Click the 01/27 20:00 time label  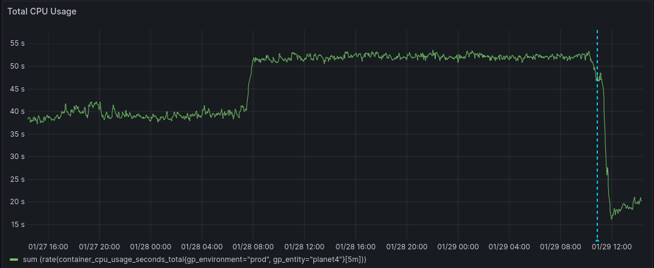(99, 247)
